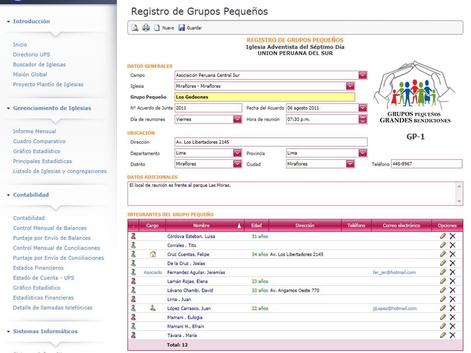This screenshot has width=471, height=353.
Task: Click the Dirección input field
Action: 271,142
